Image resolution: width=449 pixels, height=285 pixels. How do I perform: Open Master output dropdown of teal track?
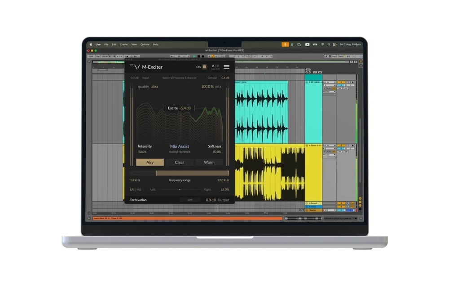[329, 92]
